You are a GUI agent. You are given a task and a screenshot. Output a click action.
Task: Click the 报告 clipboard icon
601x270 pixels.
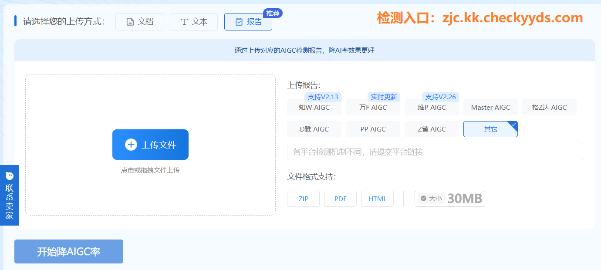tap(239, 22)
